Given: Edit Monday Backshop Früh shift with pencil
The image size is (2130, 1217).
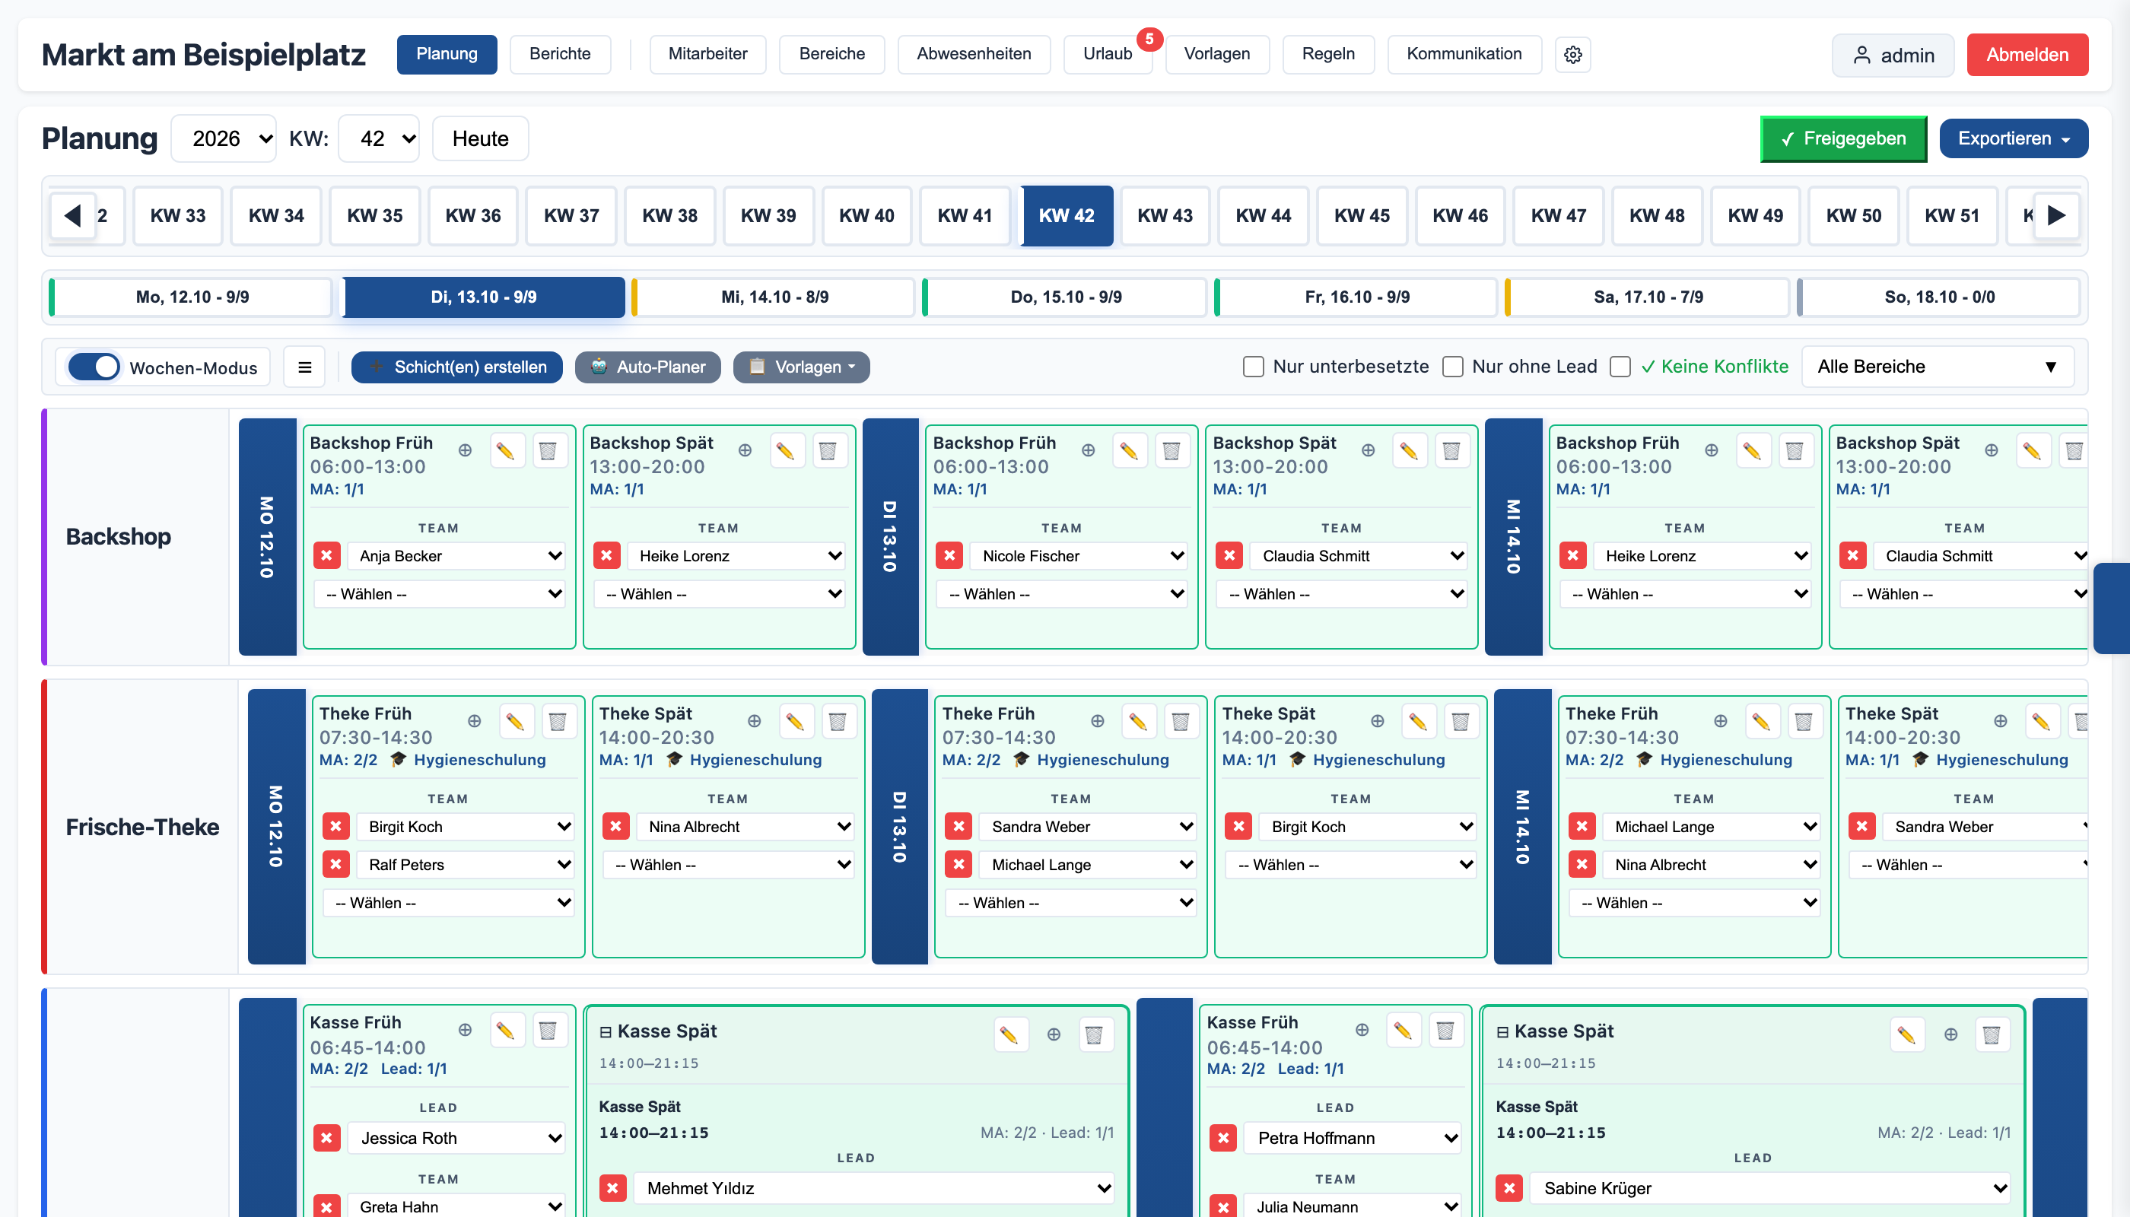Looking at the screenshot, I should point(505,450).
